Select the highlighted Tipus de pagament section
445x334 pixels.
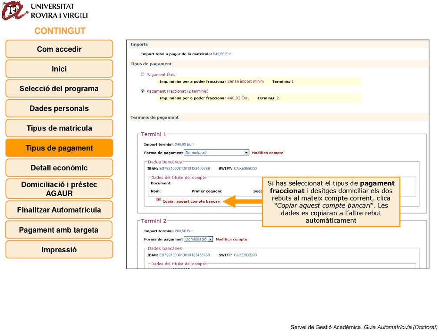tap(59, 148)
